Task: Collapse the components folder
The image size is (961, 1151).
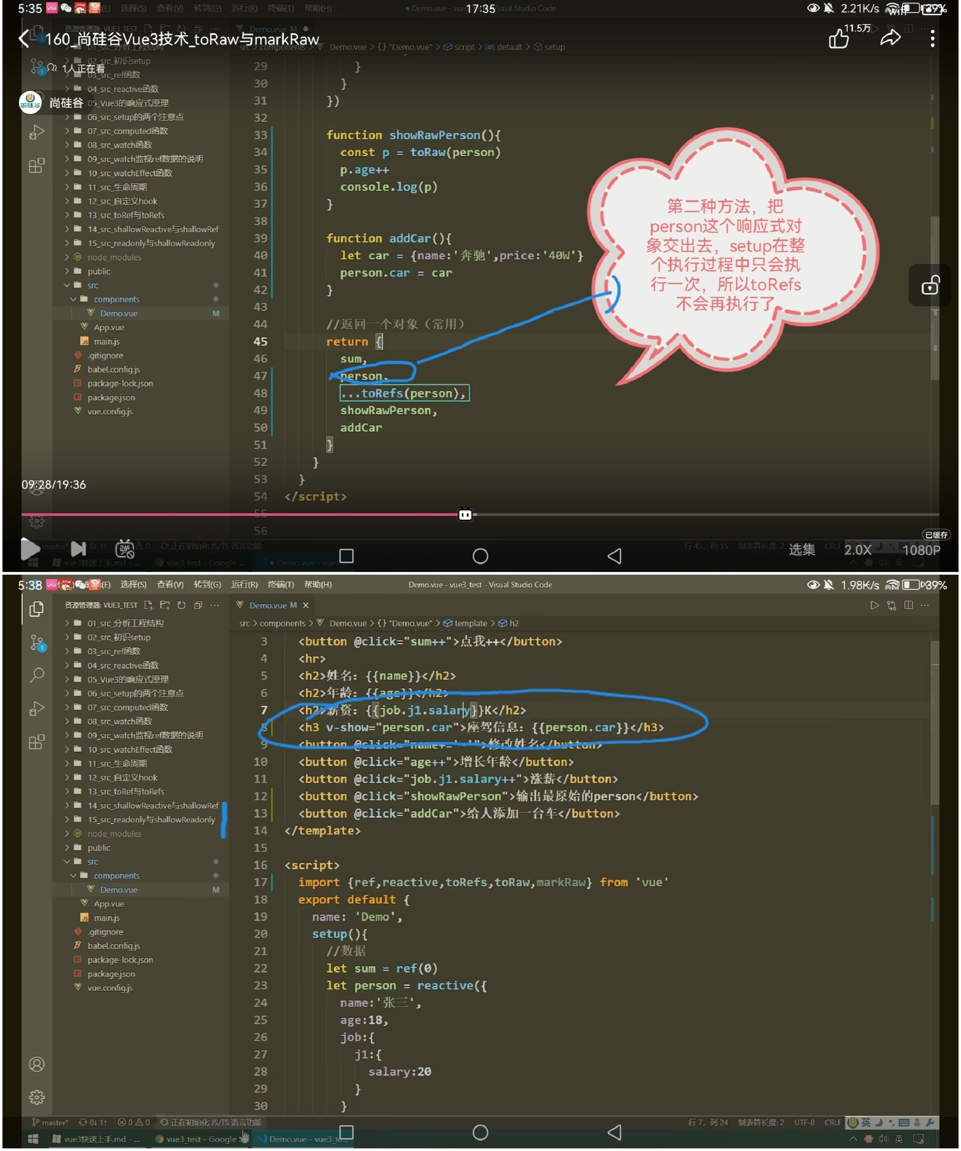Action: tap(116, 875)
